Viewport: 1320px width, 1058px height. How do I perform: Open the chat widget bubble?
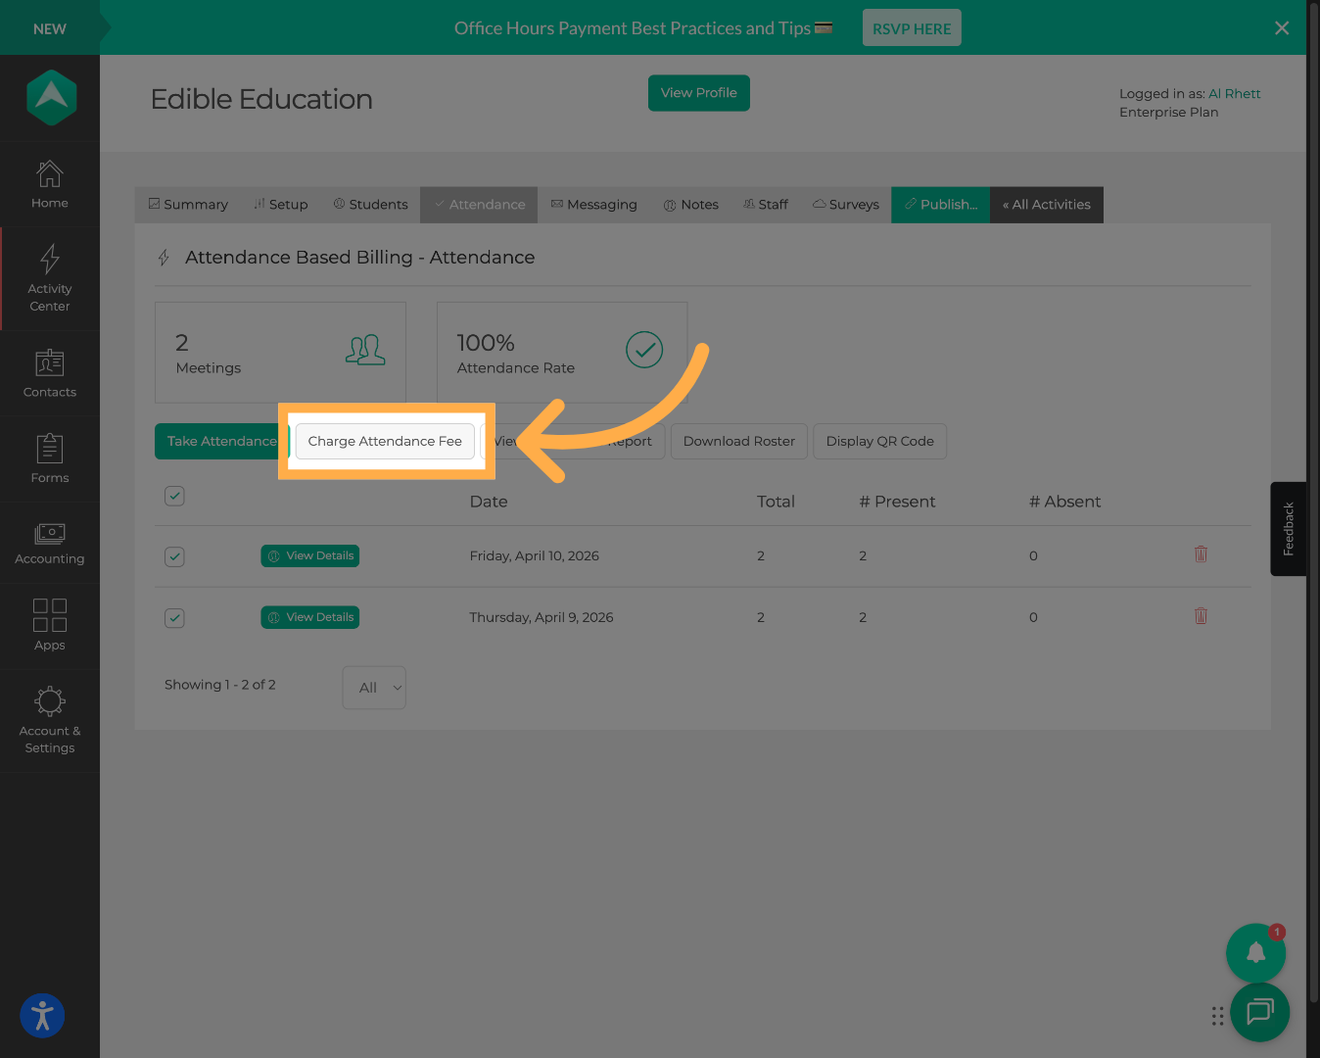(1259, 1013)
